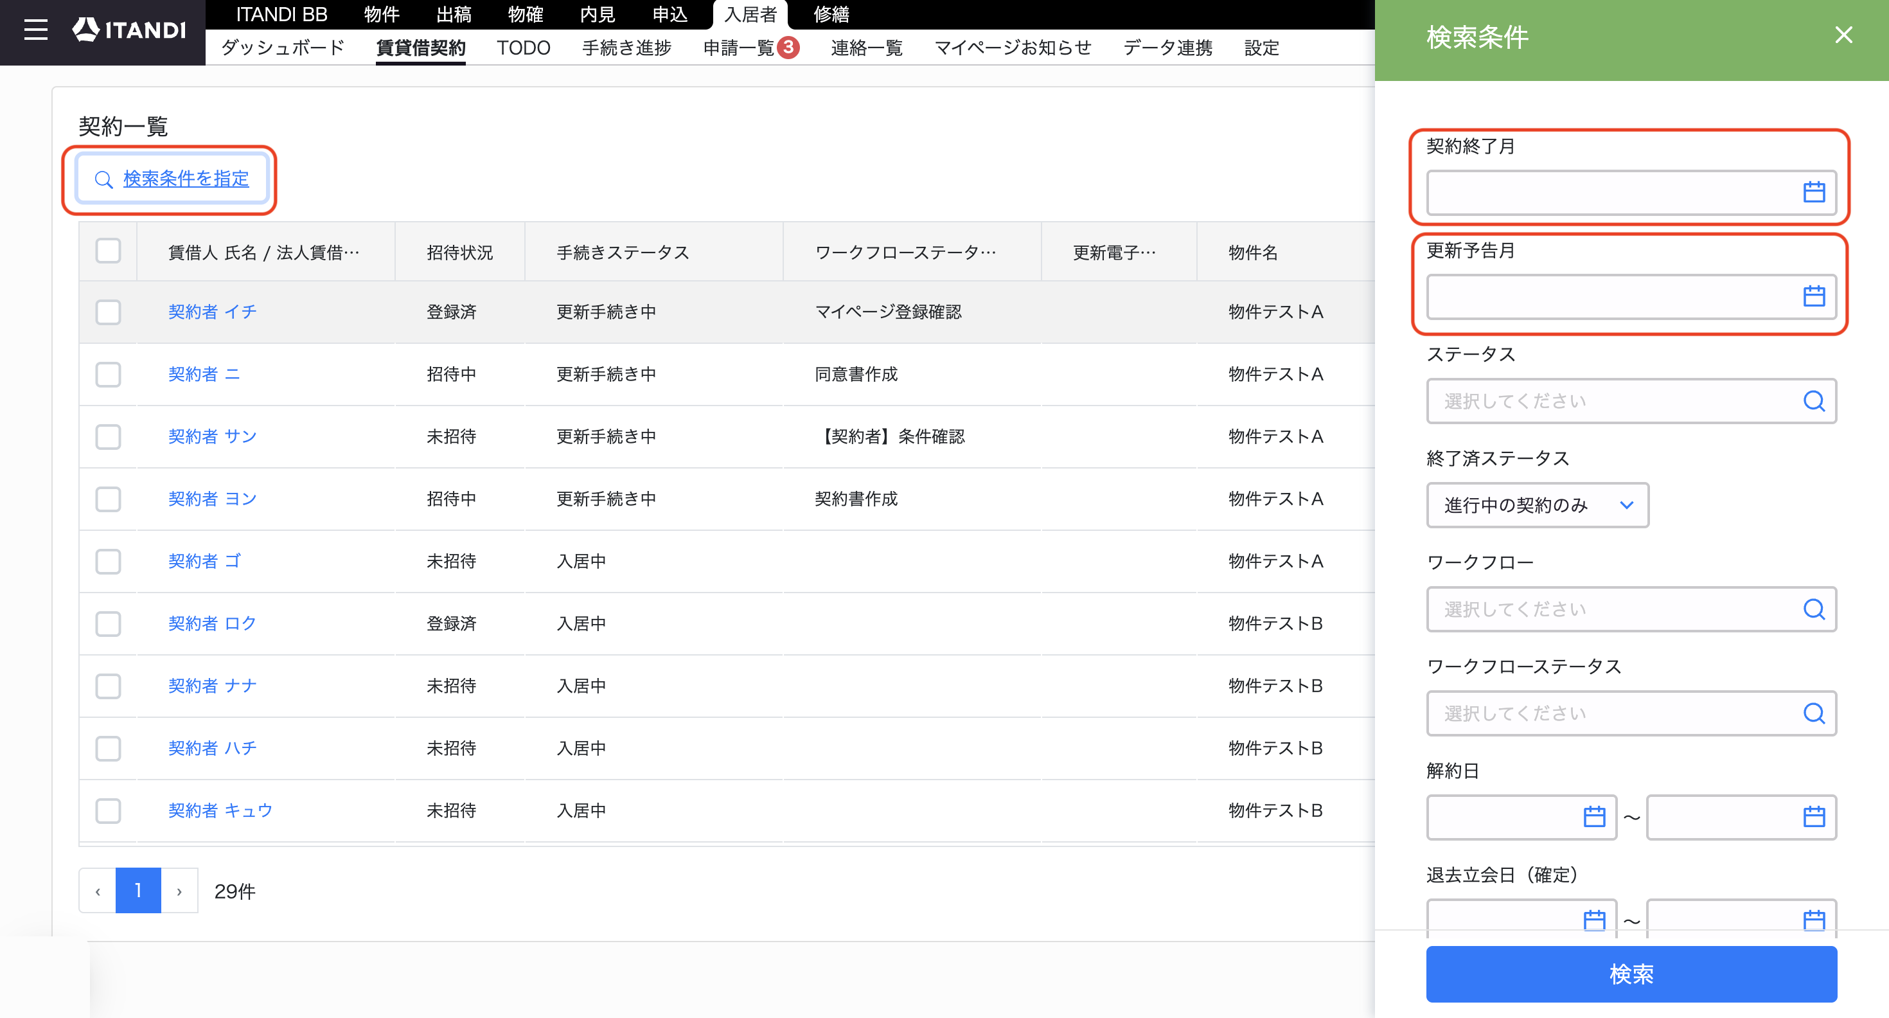
Task: Focus the 更新予告月 input field
Action: pos(1631,296)
